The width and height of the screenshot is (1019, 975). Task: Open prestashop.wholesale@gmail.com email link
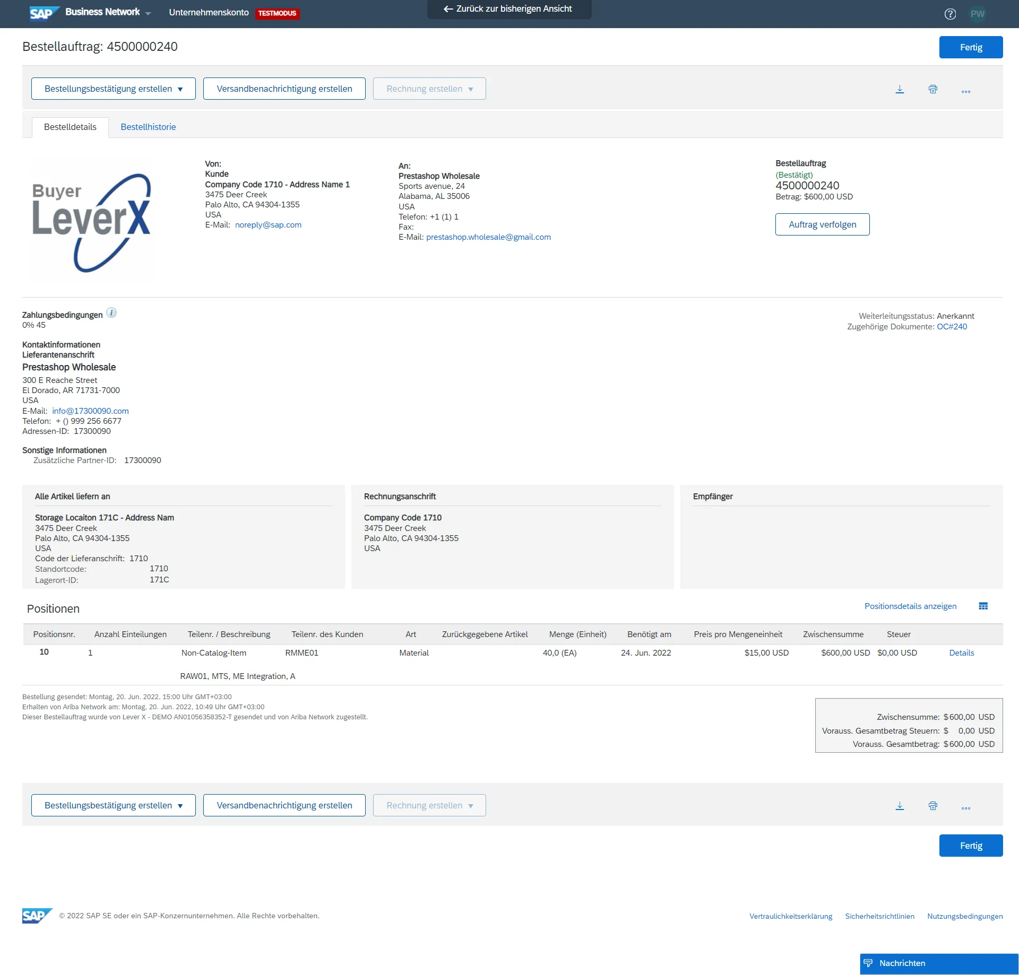488,237
